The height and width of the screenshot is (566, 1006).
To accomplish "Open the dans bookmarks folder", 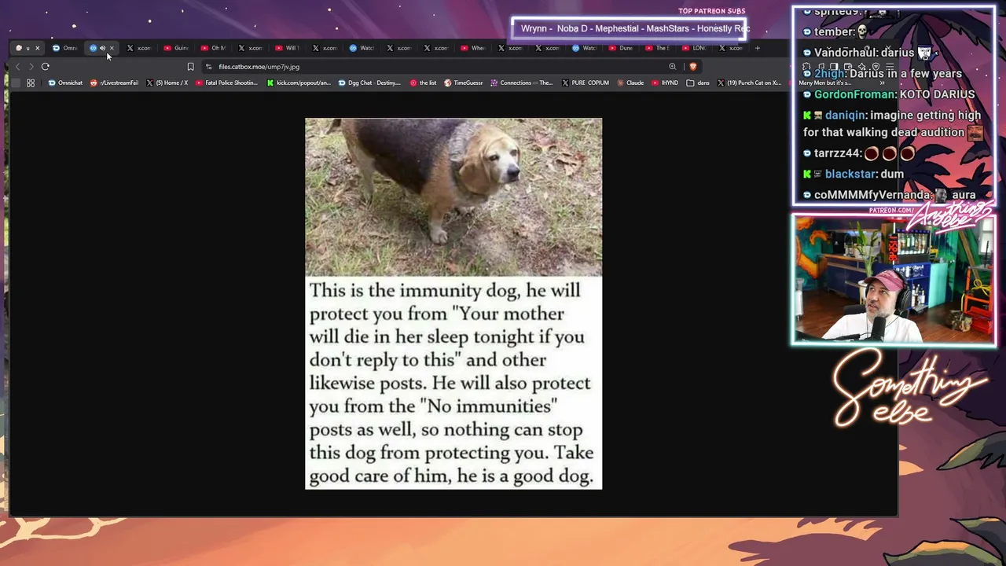I will point(698,83).
